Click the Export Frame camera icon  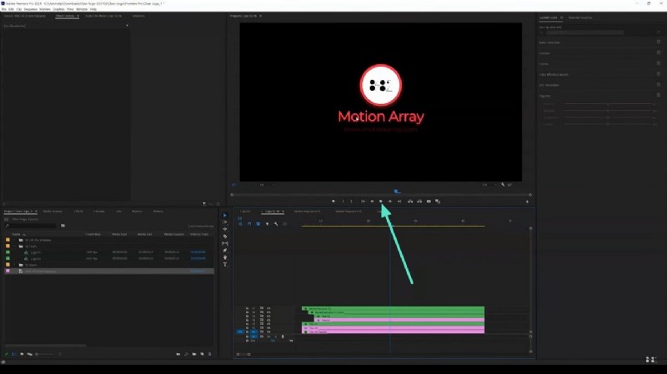(x=429, y=202)
